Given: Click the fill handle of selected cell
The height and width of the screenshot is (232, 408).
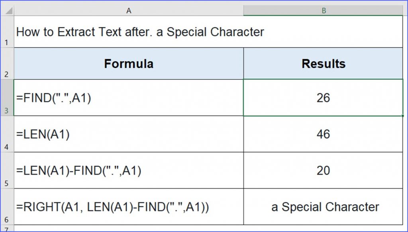Looking at the screenshot, I should tap(402, 116).
